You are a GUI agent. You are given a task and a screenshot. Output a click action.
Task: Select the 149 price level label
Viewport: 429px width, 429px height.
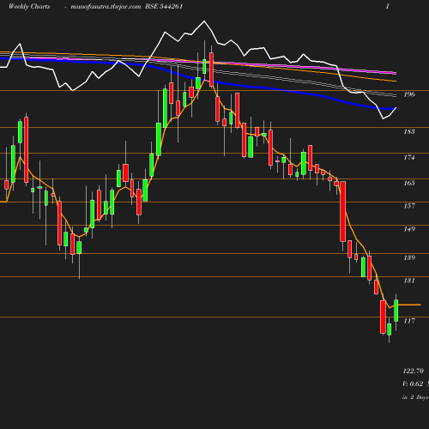click(409, 229)
